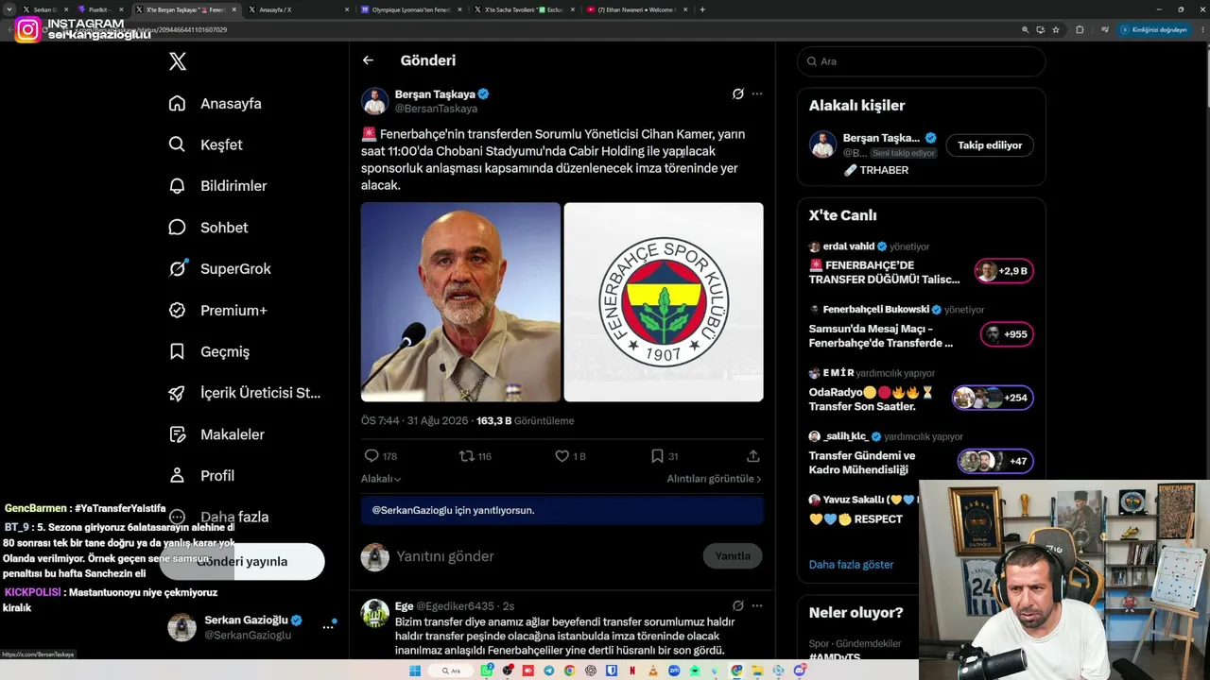The image size is (1210, 680).
Task: Bookmark this page with the star icon
Action: point(1056,29)
